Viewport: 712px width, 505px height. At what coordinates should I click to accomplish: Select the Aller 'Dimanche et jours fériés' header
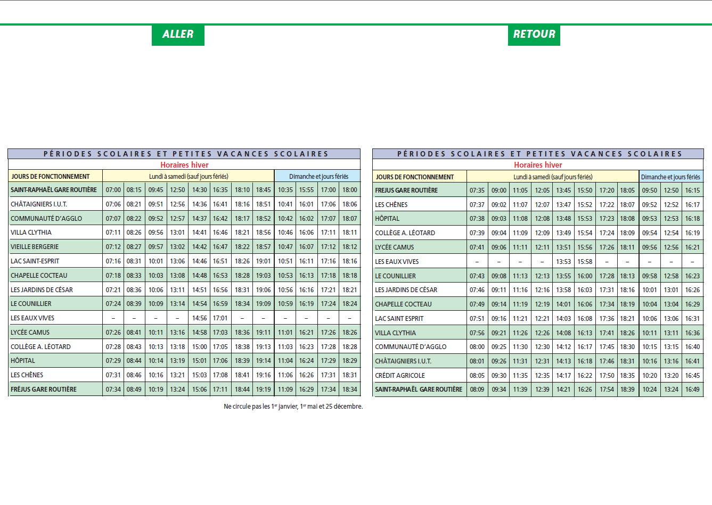coord(318,177)
